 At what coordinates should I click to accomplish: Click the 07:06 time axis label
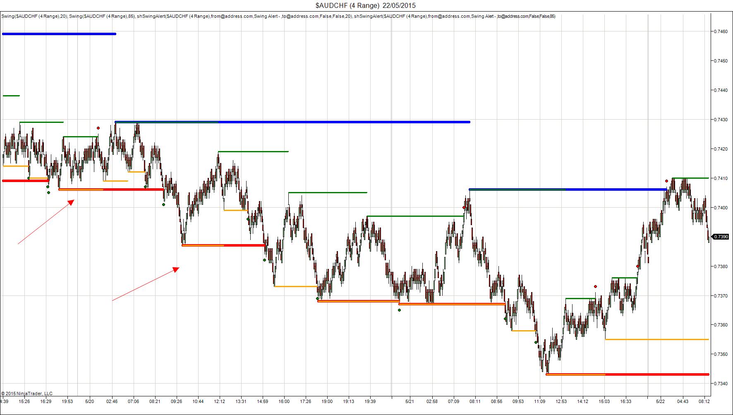coord(133,401)
